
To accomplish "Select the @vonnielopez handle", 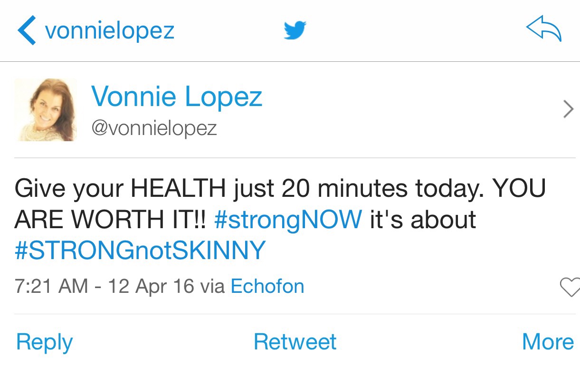I will [x=154, y=128].
